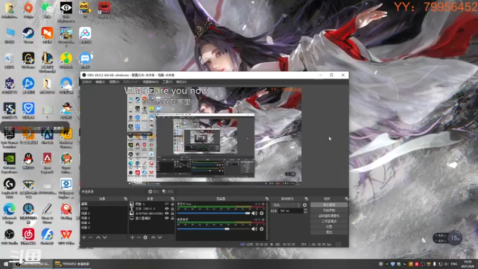This screenshot has height=269, width=478.
Task: Open the Scene Collection menu
Action: pyautogui.click(x=151, y=82)
